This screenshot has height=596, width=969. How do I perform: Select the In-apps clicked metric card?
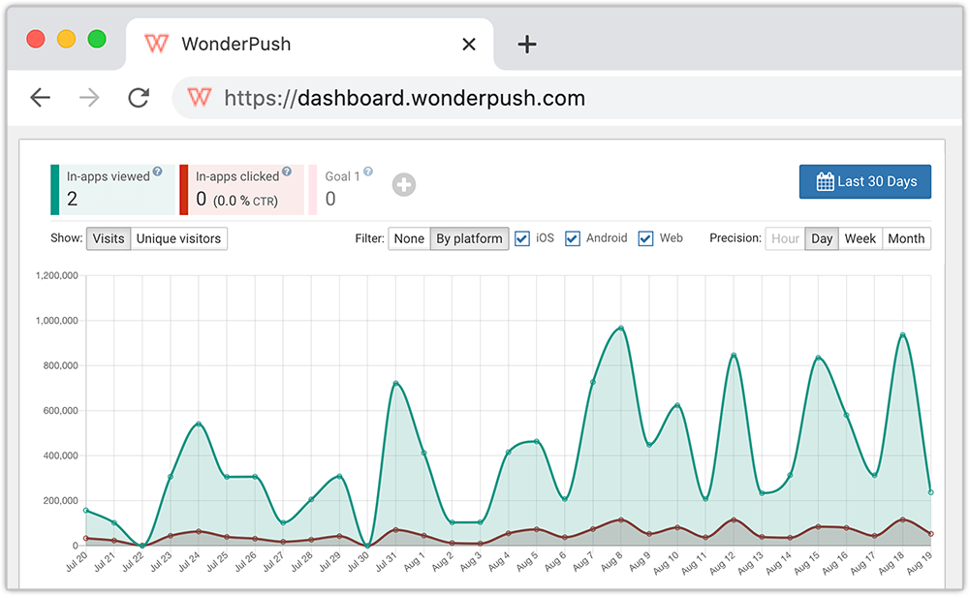[x=242, y=190]
